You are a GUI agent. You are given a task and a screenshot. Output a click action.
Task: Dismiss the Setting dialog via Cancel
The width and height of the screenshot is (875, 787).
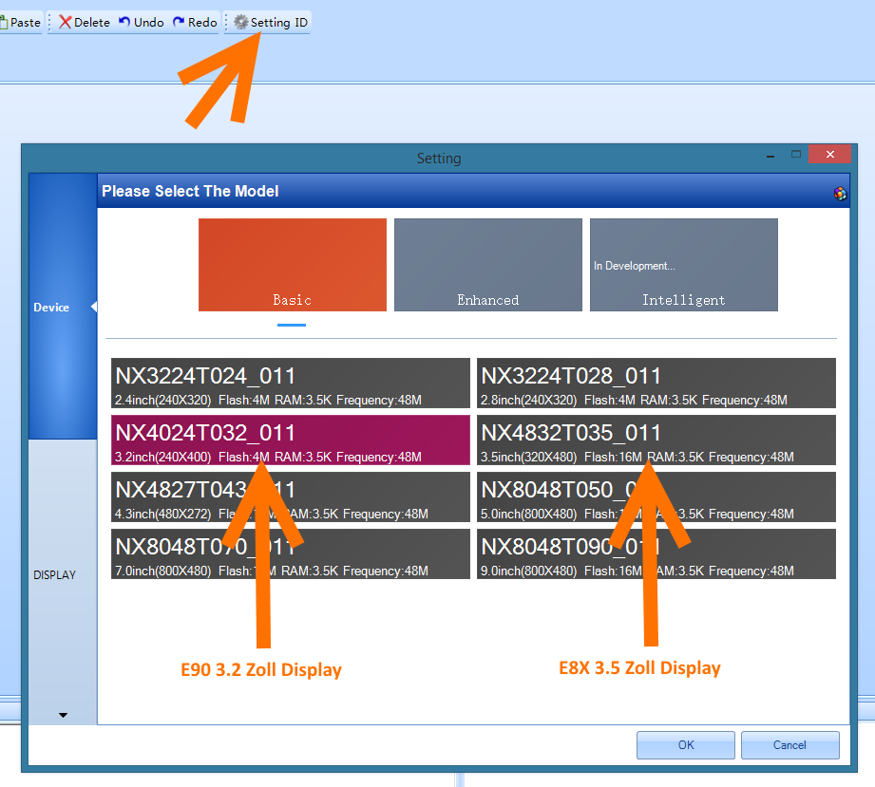pyautogui.click(x=789, y=744)
